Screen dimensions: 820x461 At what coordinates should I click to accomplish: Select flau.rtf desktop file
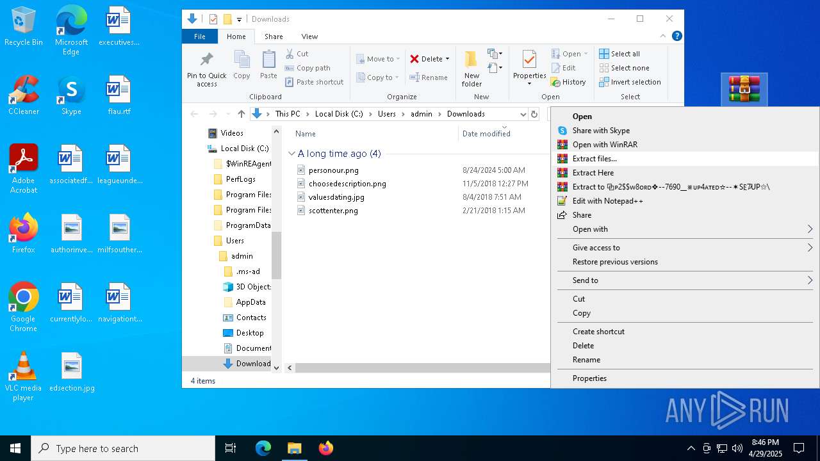coord(119,95)
